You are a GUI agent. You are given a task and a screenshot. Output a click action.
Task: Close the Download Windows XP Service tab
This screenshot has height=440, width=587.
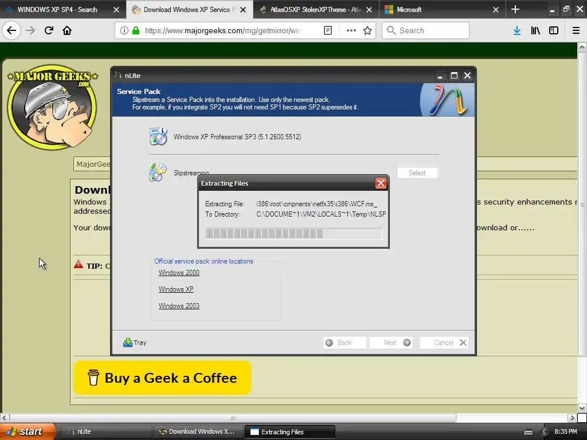(243, 10)
